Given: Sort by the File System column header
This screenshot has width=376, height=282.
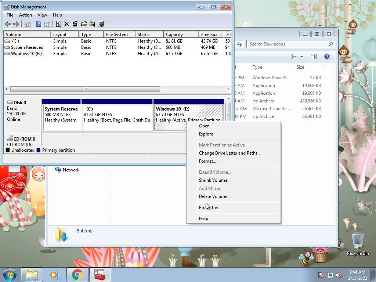Looking at the screenshot, I should click(x=119, y=34).
